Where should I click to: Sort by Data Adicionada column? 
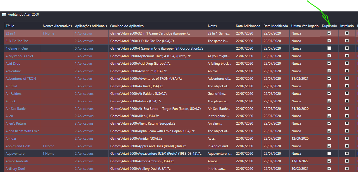(x=248, y=26)
